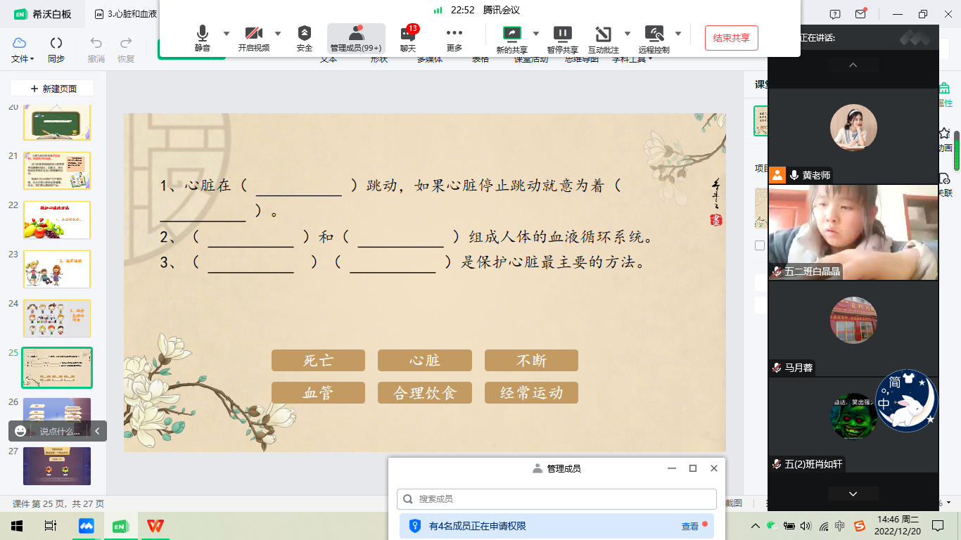Expand arrow beside 互动批注
The width and height of the screenshot is (961, 540).
pyautogui.click(x=628, y=33)
